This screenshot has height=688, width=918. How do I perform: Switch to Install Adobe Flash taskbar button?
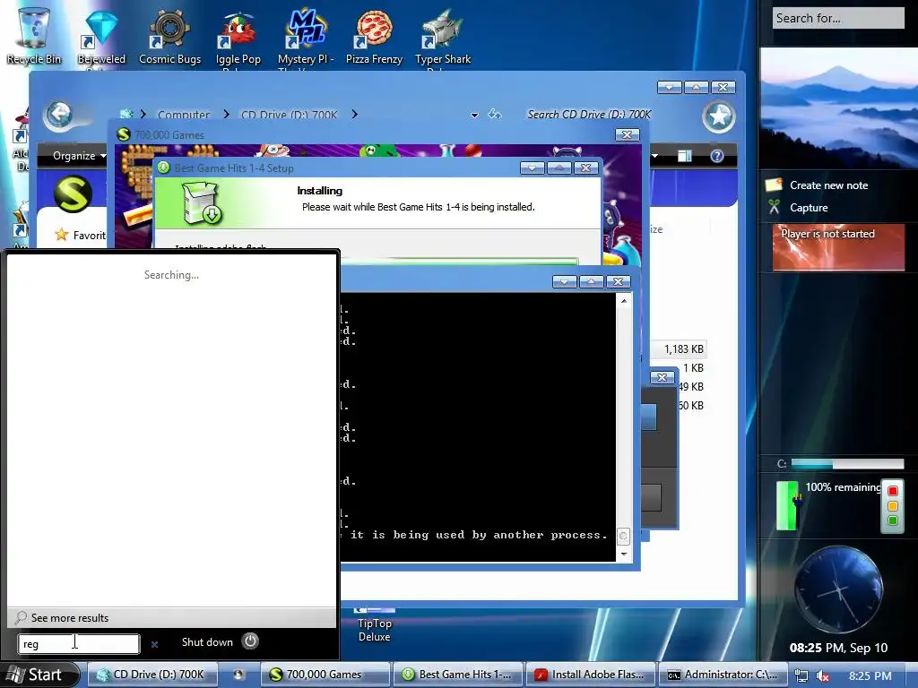point(590,675)
